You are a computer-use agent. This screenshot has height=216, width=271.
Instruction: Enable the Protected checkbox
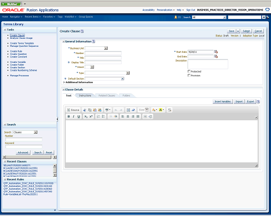coord(189,71)
